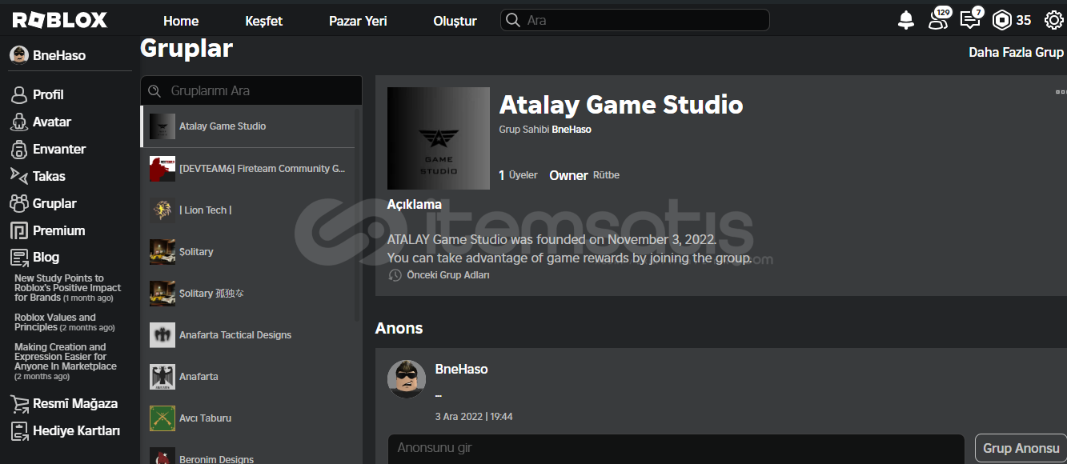Open Avatar from the sidebar
The width and height of the screenshot is (1067, 464).
[x=52, y=122]
